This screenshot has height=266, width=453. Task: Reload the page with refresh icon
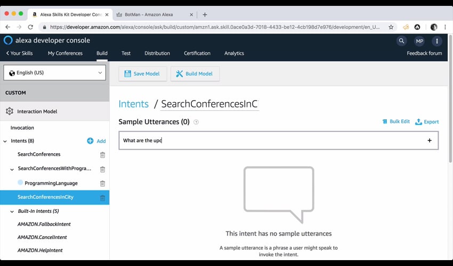tap(30, 27)
